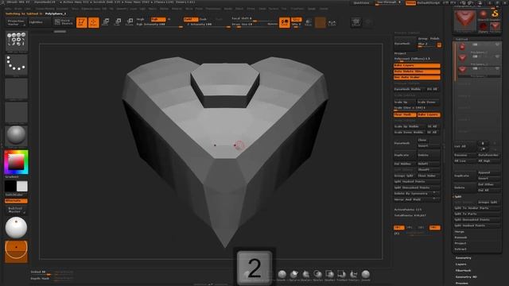509x286 pixels.
Task: Expand the Extract section
Action: coord(460,249)
